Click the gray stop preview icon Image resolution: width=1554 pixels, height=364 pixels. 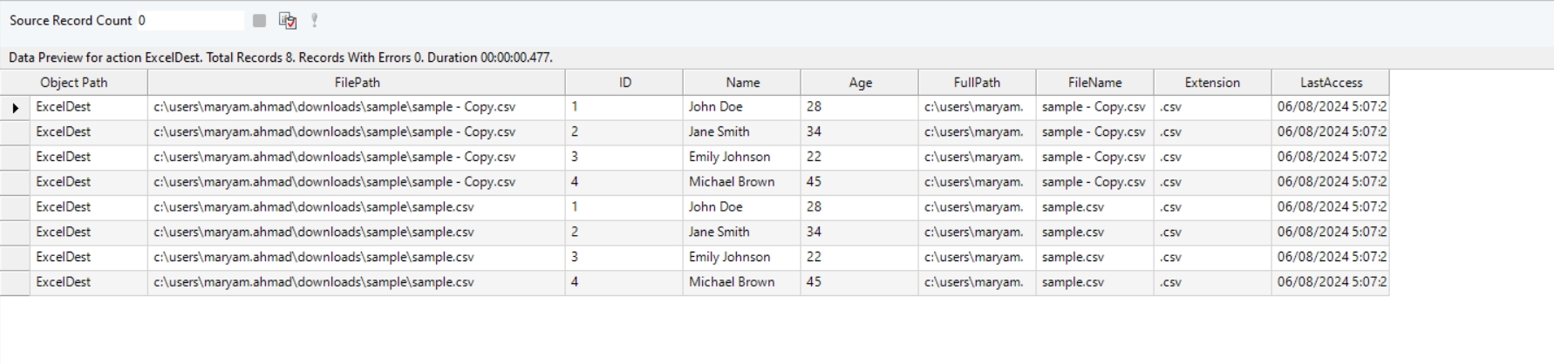(x=259, y=20)
